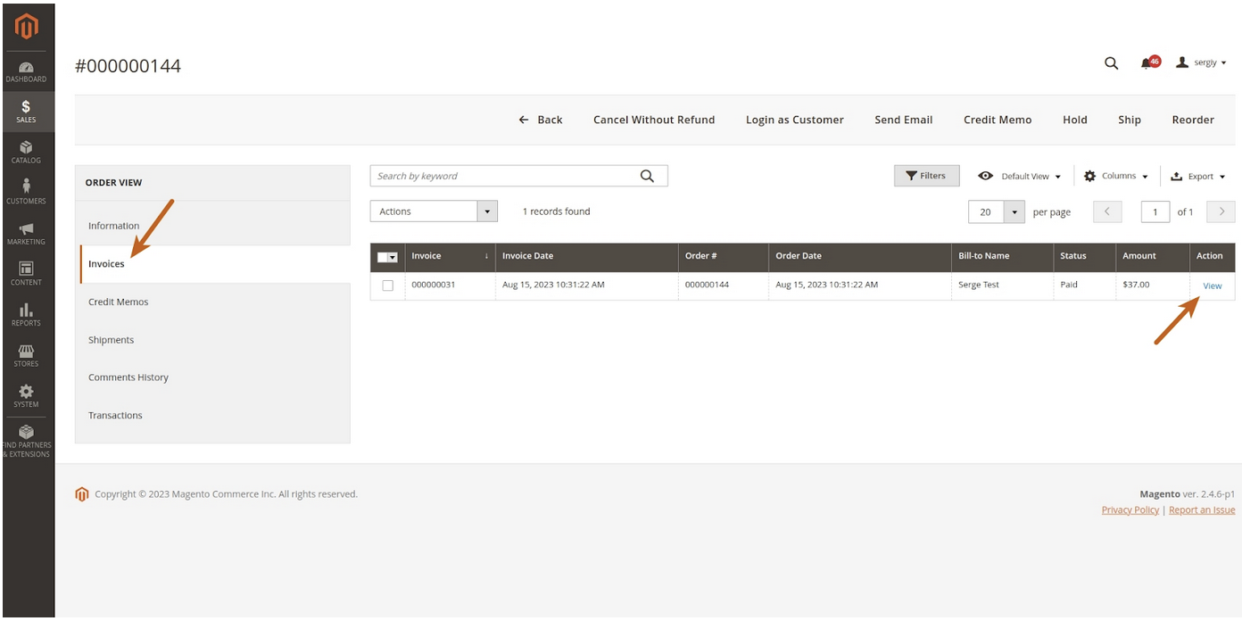The width and height of the screenshot is (1242, 621).
Task: Open the Marketing sidebar menu
Action: [x=26, y=234]
